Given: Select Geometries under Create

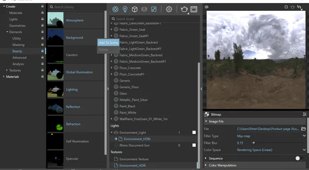Looking at the screenshot, I should click(x=17, y=25).
